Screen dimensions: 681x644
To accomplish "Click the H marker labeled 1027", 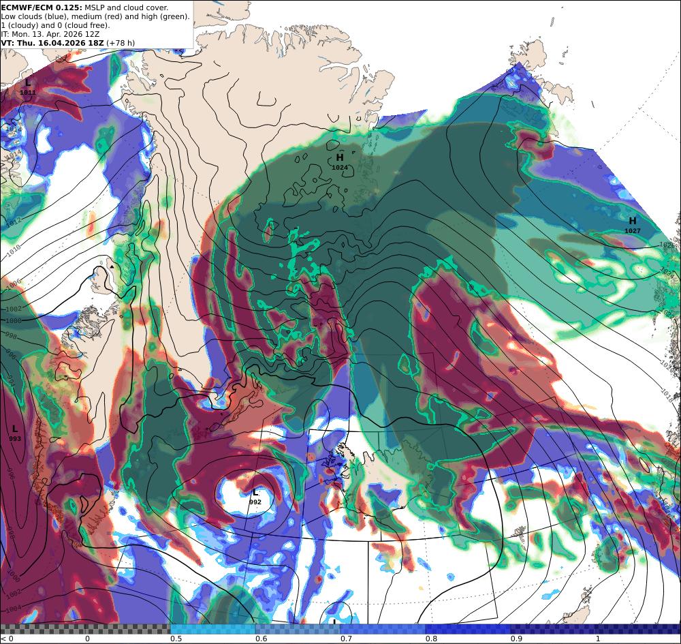I will click(633, 221).
